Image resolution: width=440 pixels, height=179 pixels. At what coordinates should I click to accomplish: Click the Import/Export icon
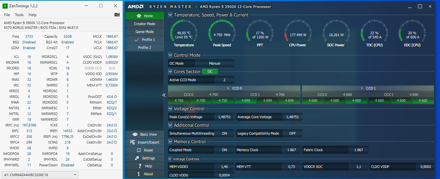click(133, 142)
